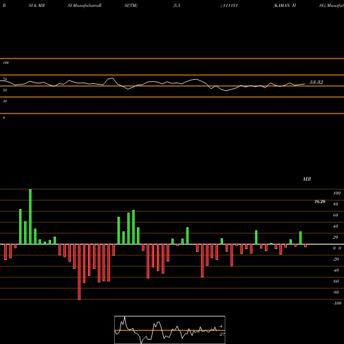Click the longest red bar reaching -100
Screen dimensions: 344x344
(x=79, y=272)
